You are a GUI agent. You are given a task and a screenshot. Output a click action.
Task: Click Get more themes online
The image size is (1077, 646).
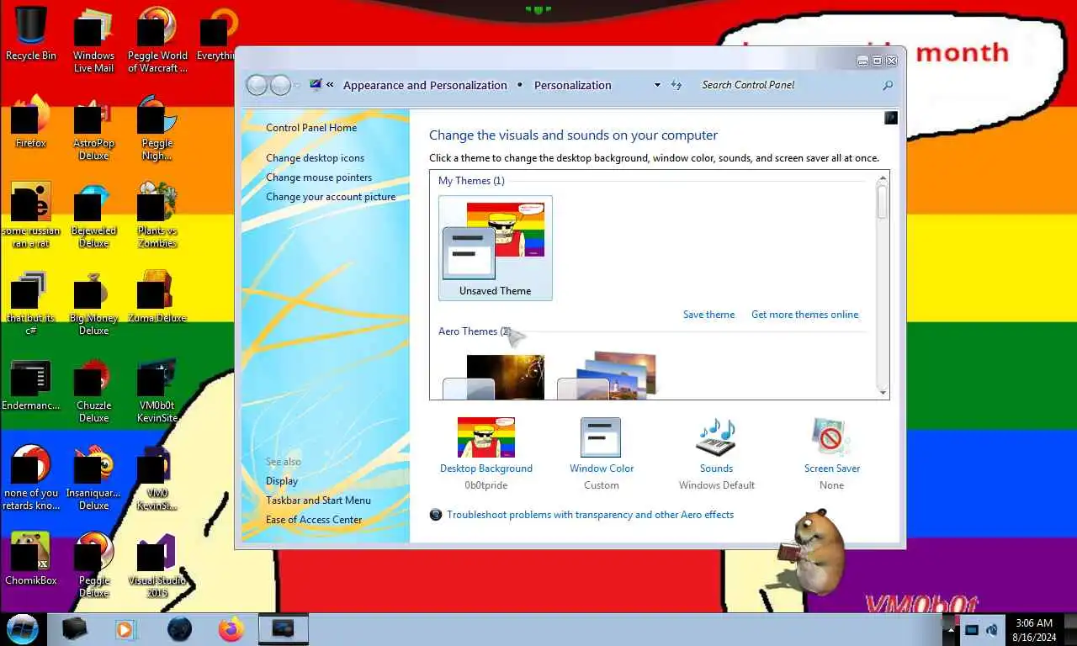[804, 315]
